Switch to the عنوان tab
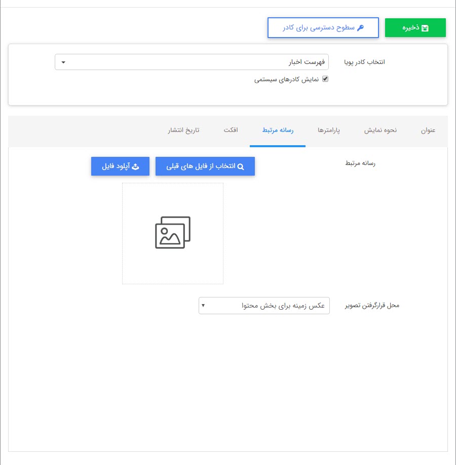This screenshot has width=456, height=465. (429, 130)
